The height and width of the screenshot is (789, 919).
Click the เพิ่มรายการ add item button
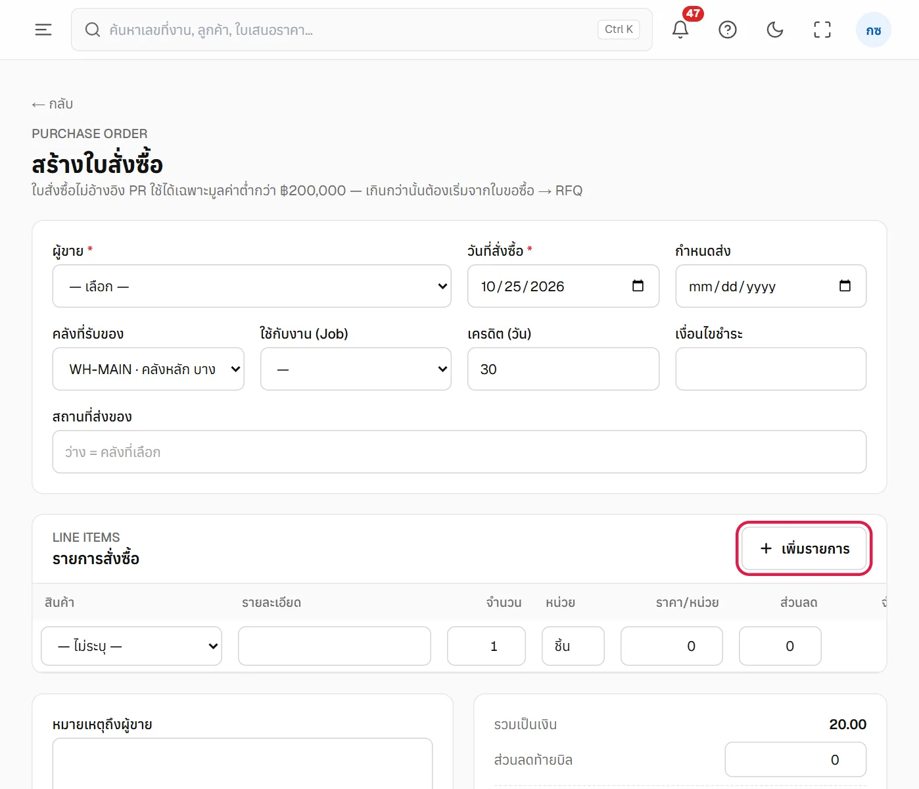805,548
